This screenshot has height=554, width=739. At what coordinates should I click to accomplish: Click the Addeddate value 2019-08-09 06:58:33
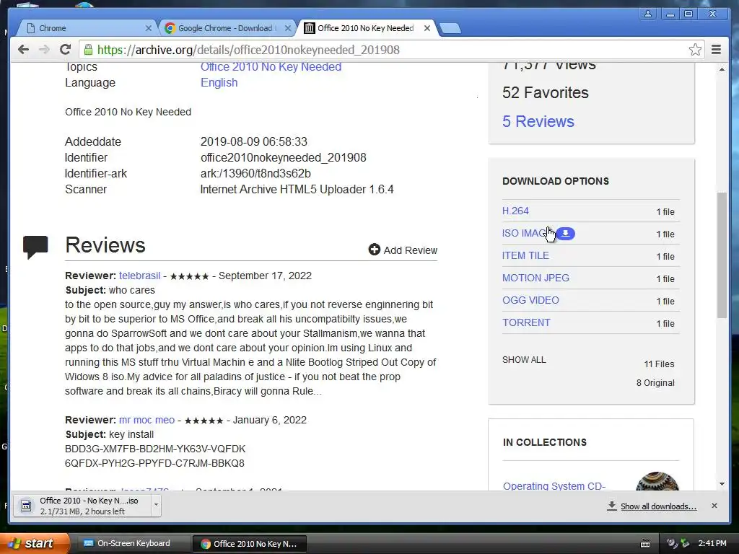tap(253, 142)
